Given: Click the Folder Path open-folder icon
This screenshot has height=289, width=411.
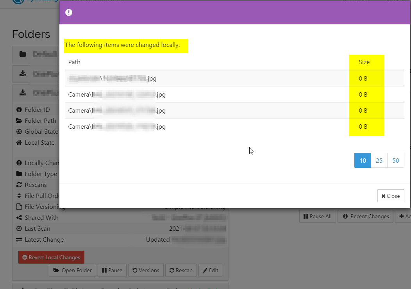Looking at the screenshot, I should pyautogui.click(x=19, y=120).
